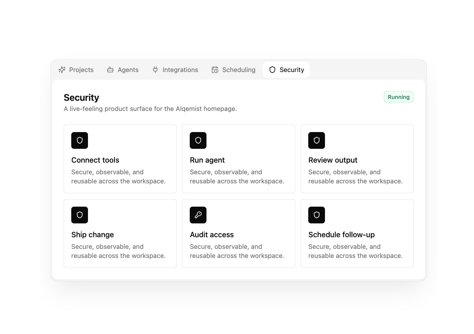This screenshot has height=334, width=474.
Task: Open the Review output card title
Action: (x=333, y=160)
